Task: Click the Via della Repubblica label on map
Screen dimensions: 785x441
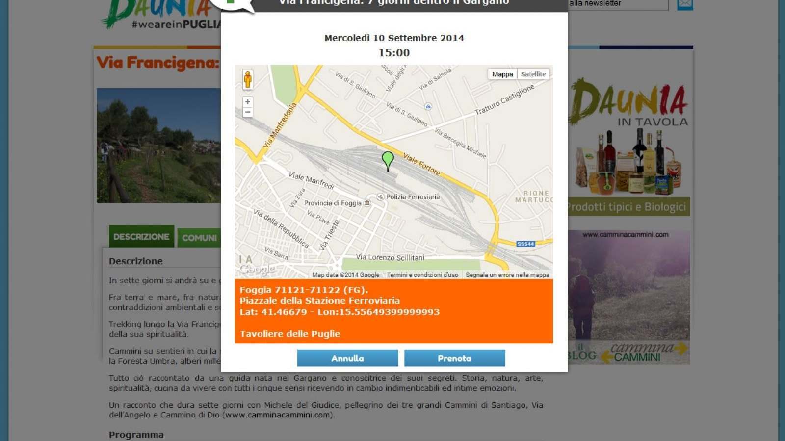Action: click(x=281, y=228)
